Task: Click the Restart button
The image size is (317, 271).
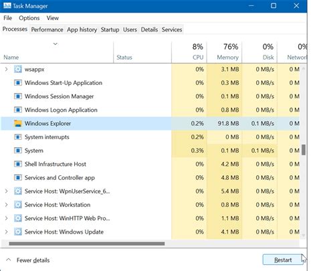Action: tap(283, 260)
